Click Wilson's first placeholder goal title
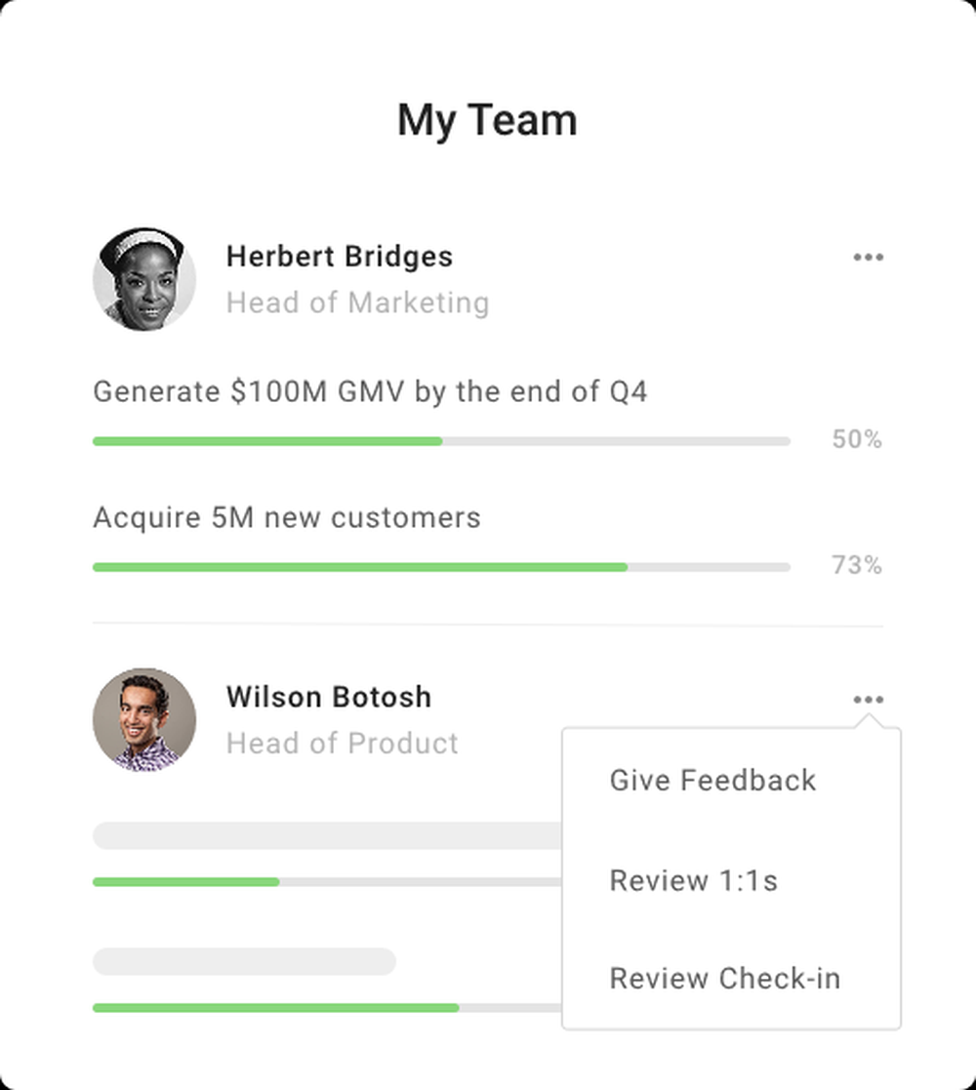The image size is (976, 1090). click(327, 835)
